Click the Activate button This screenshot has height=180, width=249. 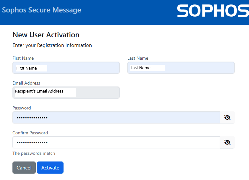click(50, 168)
